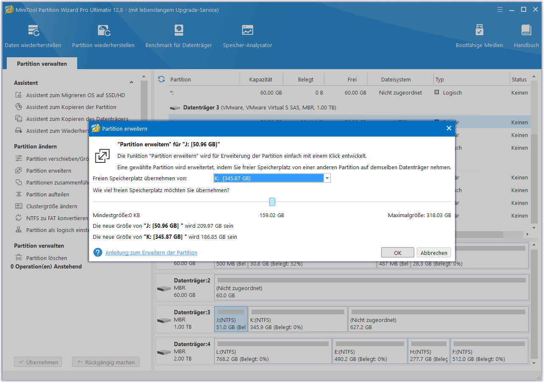Click the Datenträger:2 disk icon
The width and height of the screenshot is (544, 383).
coord(164,289)
